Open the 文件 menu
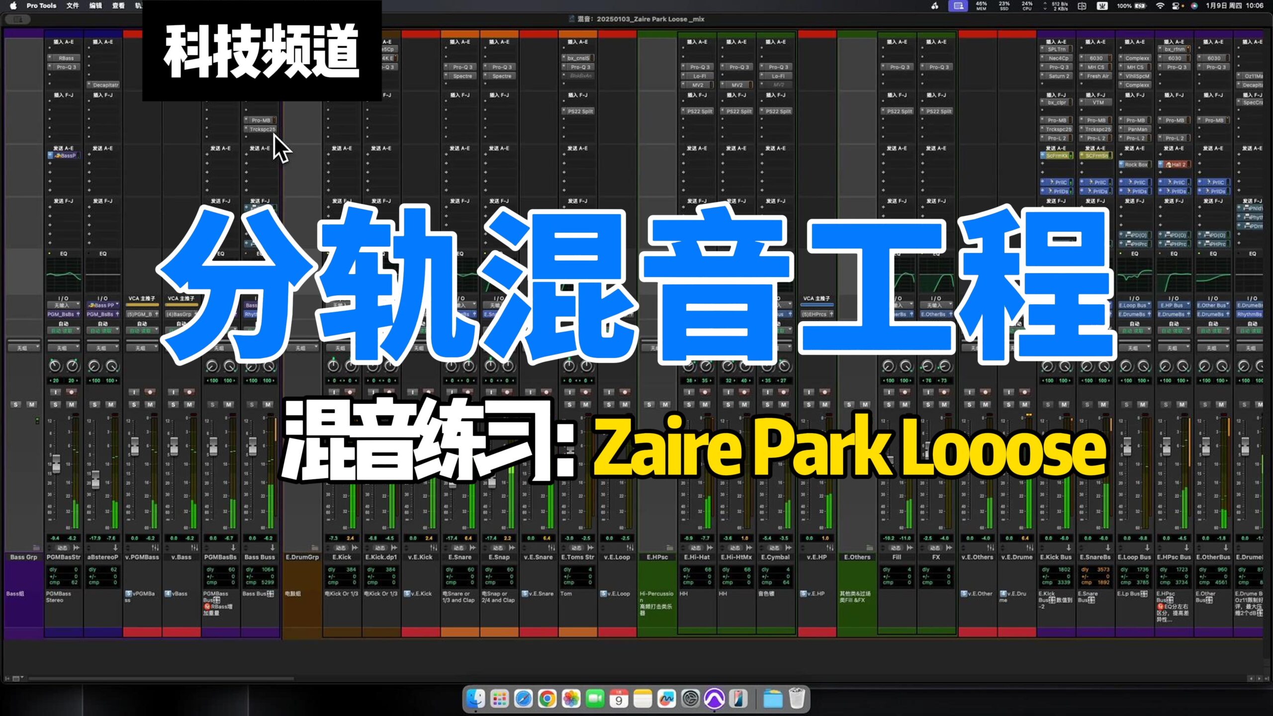Viewport: 1273px width, 716px height. 73,6
